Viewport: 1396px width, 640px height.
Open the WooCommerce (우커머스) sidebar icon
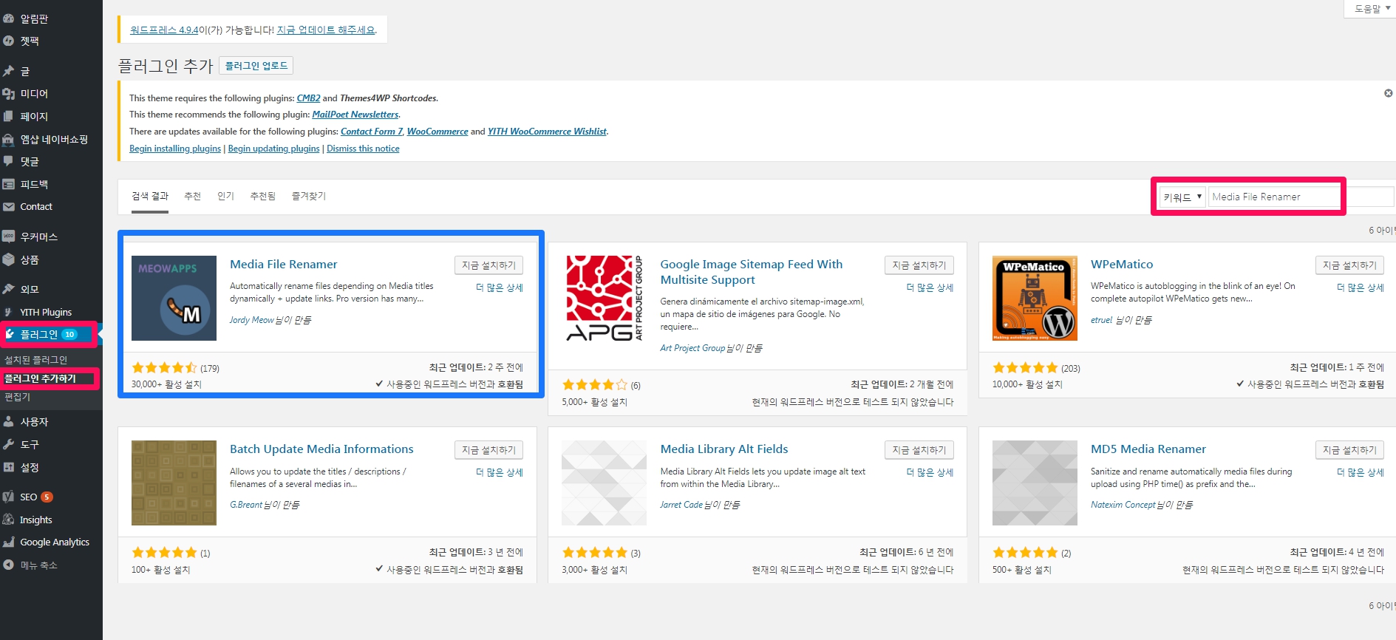9,236
